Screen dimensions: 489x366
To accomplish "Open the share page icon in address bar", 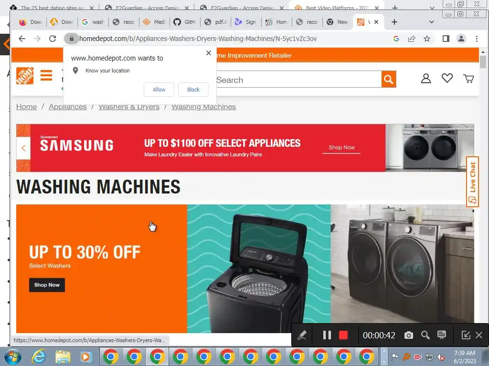I will click(x=412, y=39).
